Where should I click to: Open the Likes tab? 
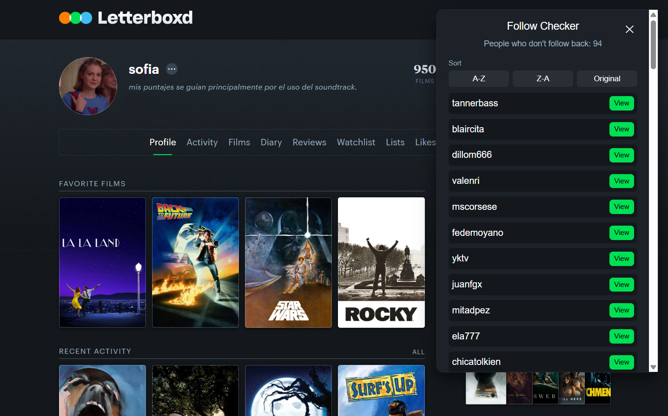point(425,142)
